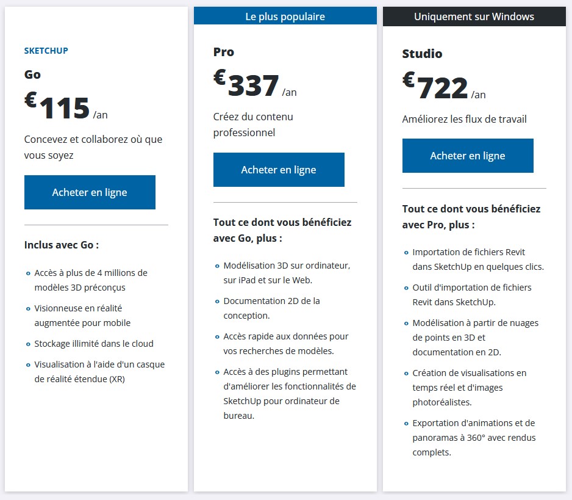The height and width of the screenshot is (500, 572).
Task: Click Acheter en ligne for Studio plan
Action: coord(468,156)
